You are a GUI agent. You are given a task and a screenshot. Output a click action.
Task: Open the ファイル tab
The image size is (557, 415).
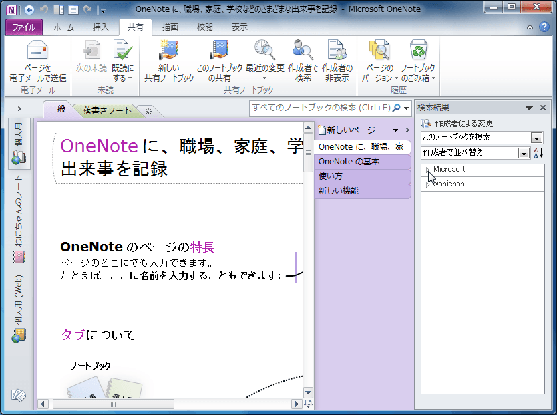click(24, 27)
